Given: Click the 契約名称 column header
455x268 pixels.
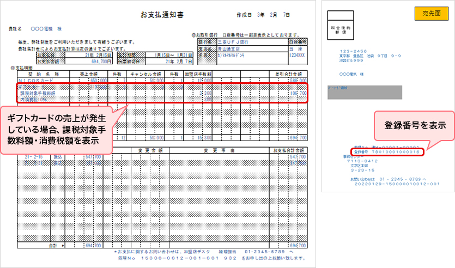Looking at the screenshot, I should 43,73.
